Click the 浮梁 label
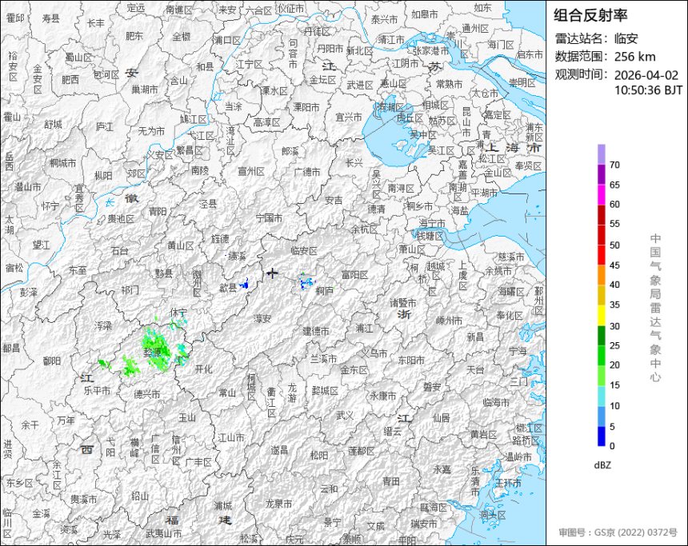 [x=102, y=326]
